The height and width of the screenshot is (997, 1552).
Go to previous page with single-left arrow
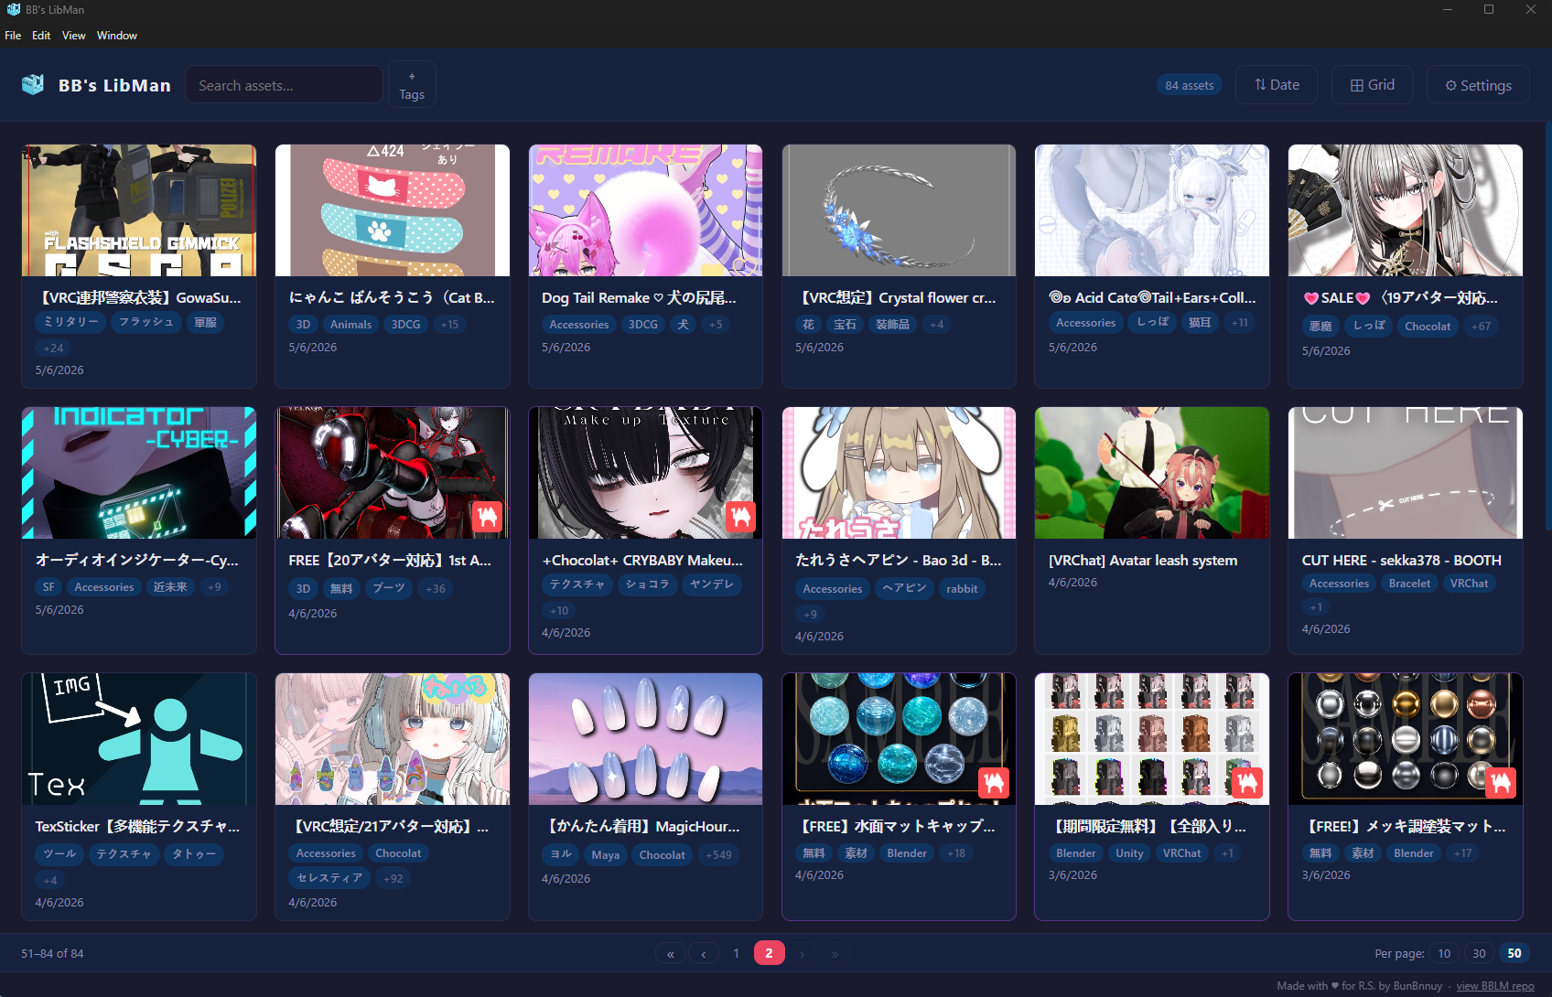coord(704,953)
